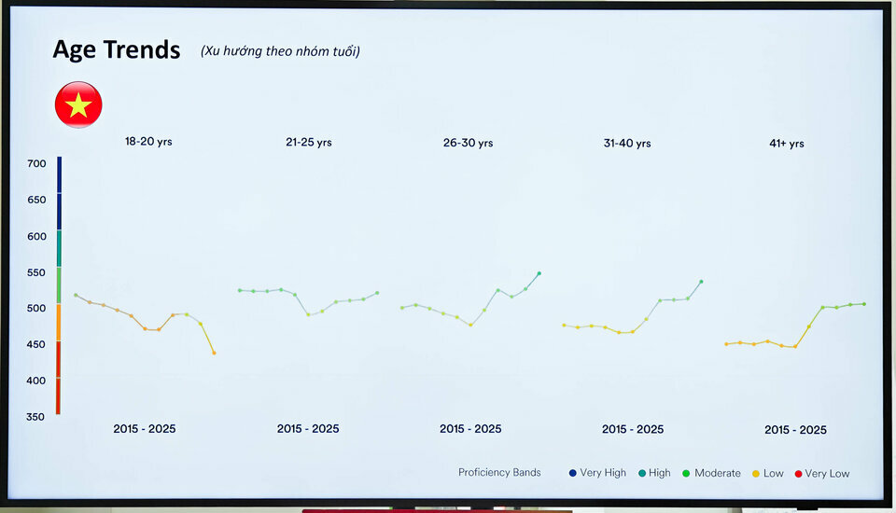896x513 pixels.
Task: Click the red segment of the score scale
Action: point(58,378)
